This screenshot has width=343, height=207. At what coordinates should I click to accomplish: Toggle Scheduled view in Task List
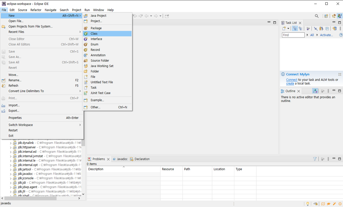[x=301, y=29]
